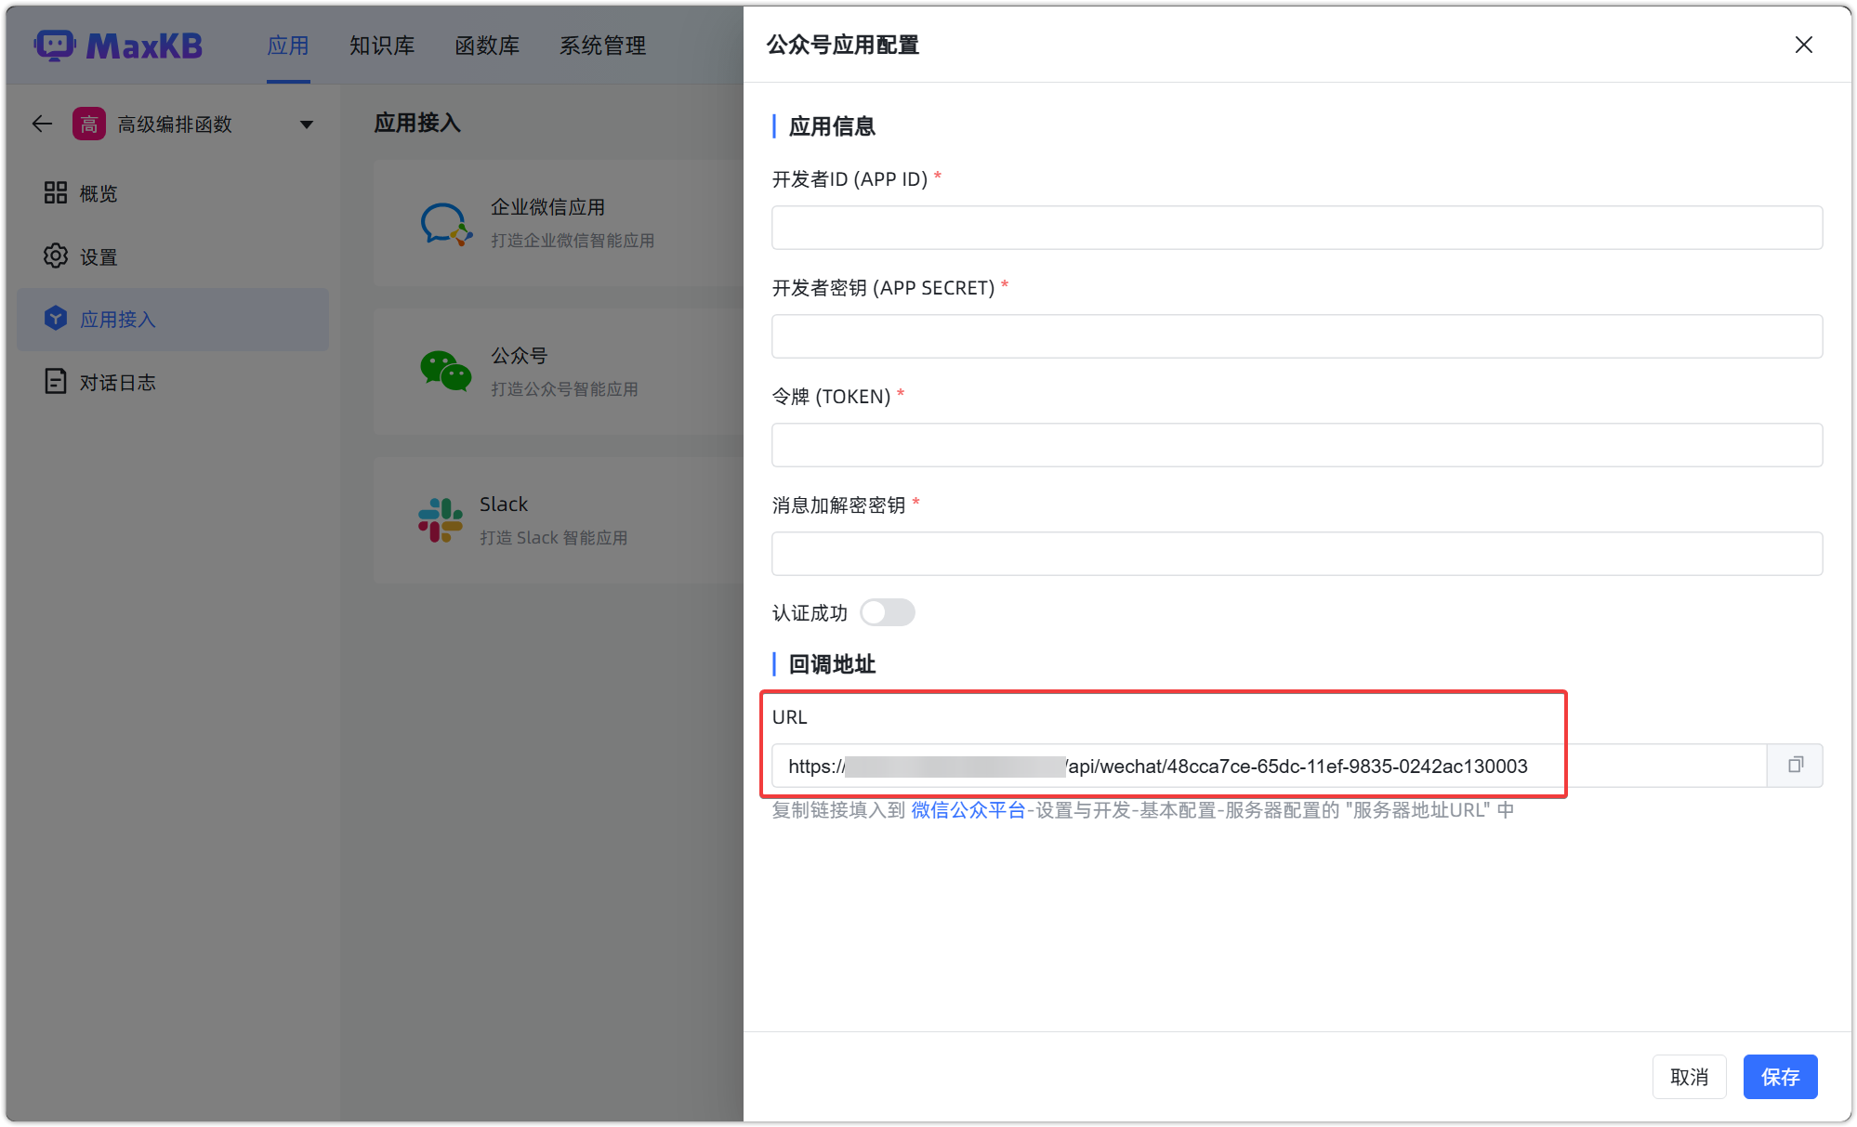
Task: Enable the 认证成功 toggle switch
Action: click(x=887, y=612)
